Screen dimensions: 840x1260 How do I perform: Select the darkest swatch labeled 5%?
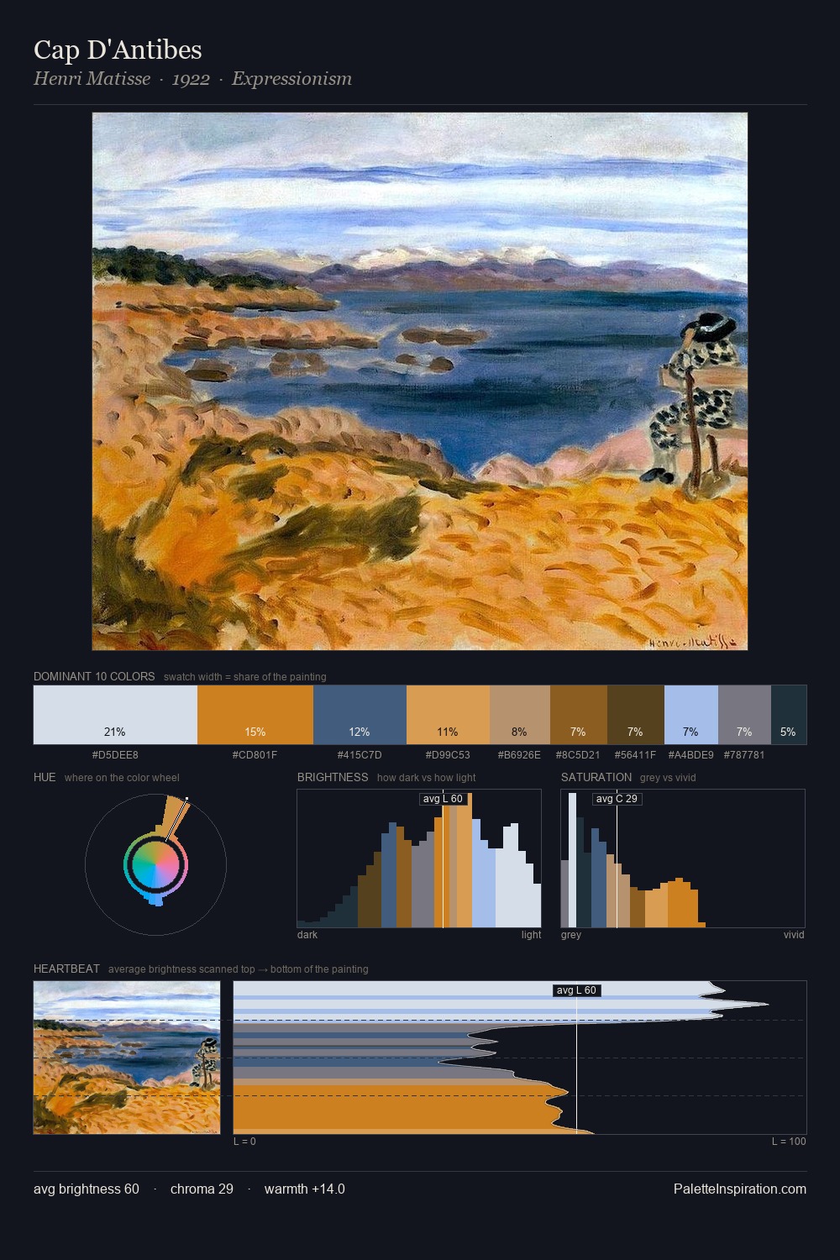(x=789, y=715)
